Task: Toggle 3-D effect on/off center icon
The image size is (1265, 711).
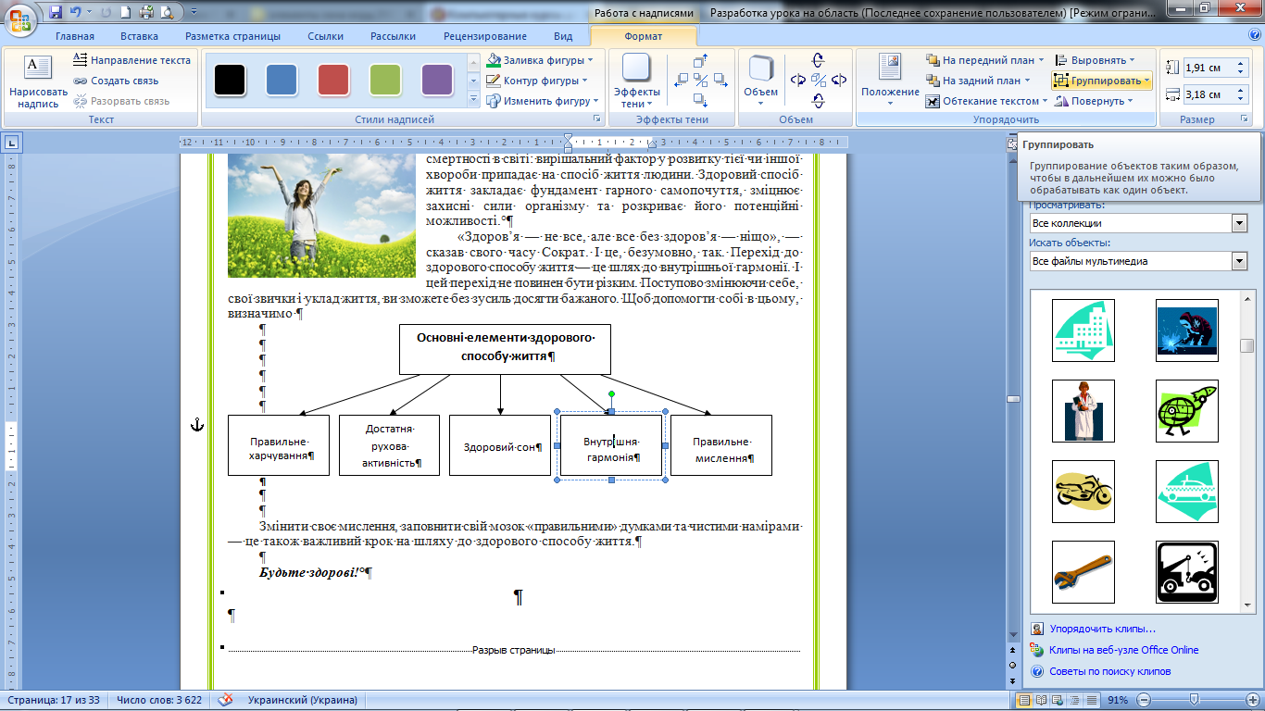Action: click(x=819, y=81)
